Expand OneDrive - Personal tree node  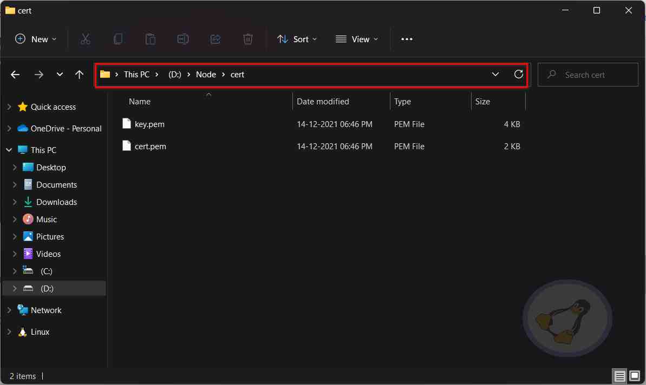tap(9, 128)
